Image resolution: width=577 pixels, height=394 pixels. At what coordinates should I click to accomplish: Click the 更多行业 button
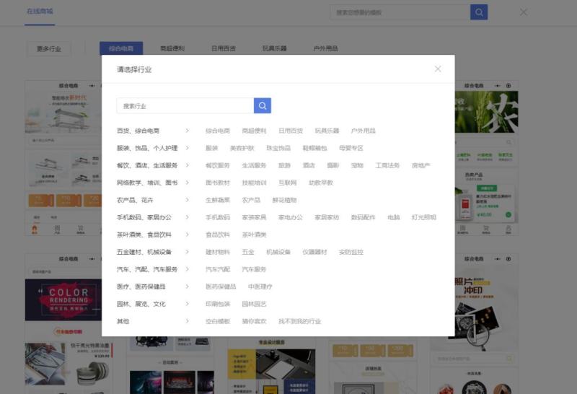49,49
